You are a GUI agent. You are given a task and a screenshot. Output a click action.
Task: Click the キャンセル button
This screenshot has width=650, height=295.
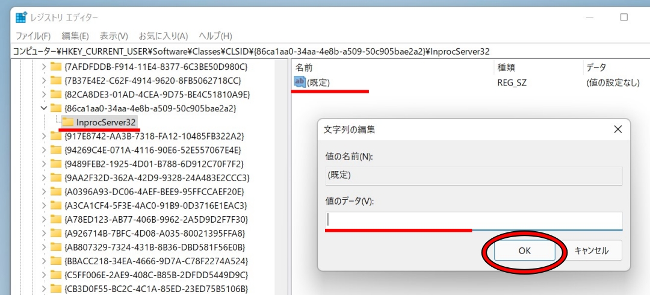point(591,250)
